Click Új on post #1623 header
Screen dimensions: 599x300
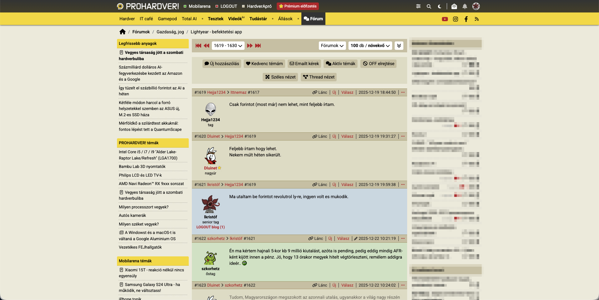334,285
